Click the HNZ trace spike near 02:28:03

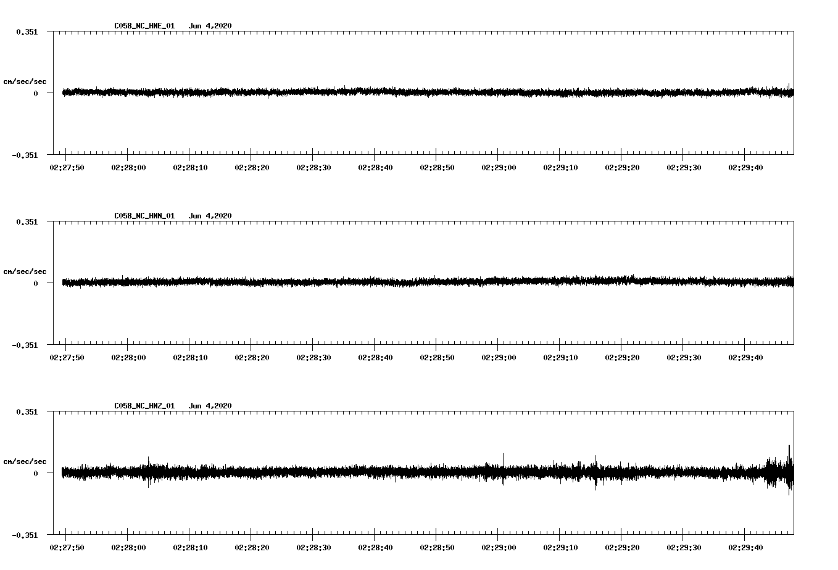click(x=149, y=472)
